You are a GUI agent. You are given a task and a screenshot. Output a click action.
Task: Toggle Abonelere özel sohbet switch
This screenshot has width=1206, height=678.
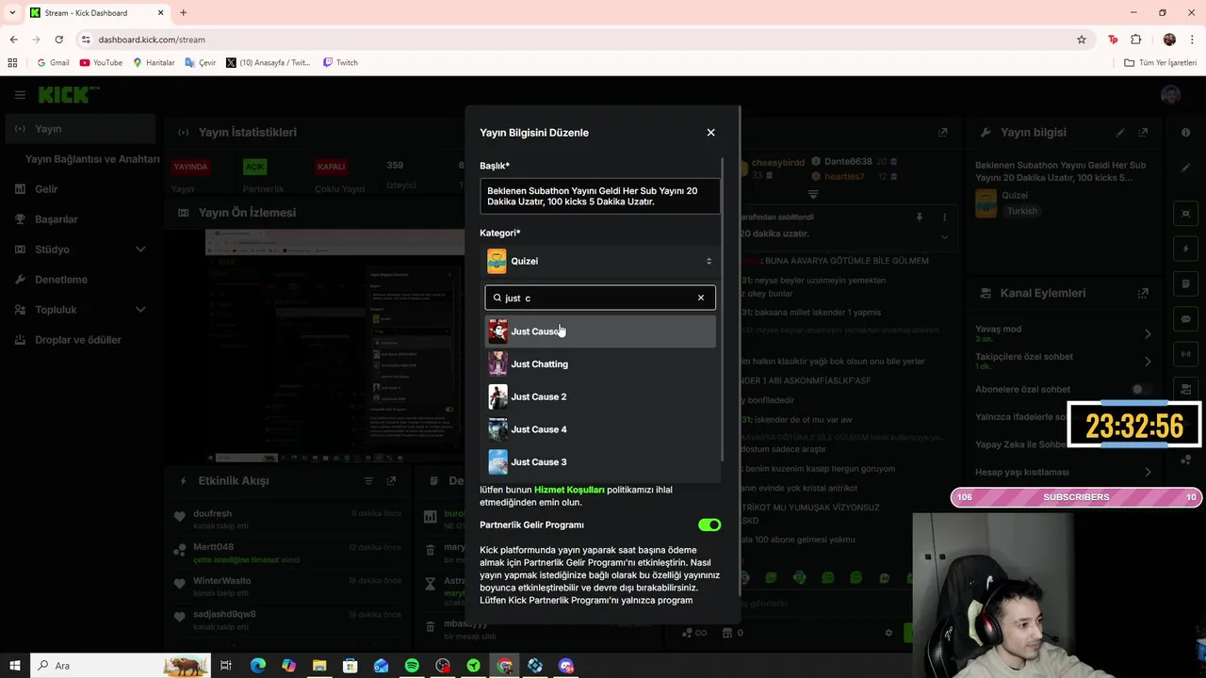point(1141,389)
